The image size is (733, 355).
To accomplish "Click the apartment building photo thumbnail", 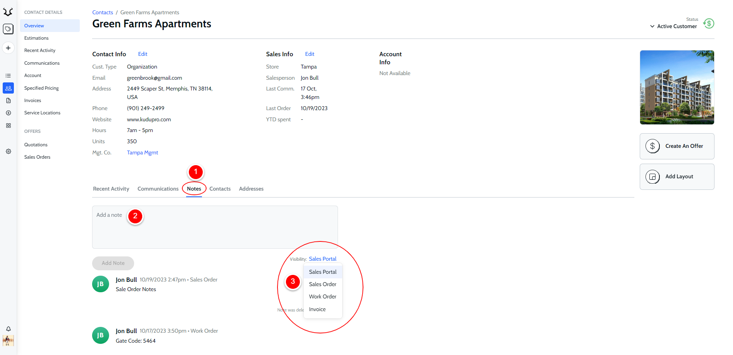I will pos(677,87).
